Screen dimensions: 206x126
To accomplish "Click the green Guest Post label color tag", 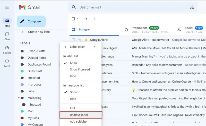I will click(22, 71).
